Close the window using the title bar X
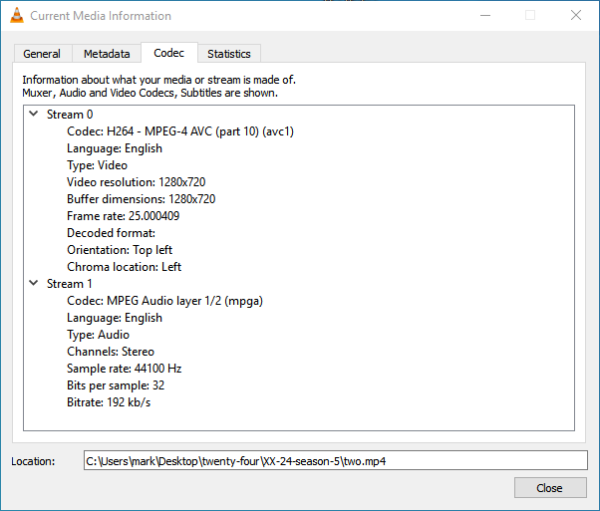 (576, 15)
